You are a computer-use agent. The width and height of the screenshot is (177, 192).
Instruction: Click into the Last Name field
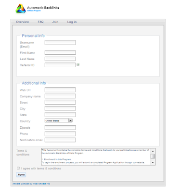click(60, 59)
